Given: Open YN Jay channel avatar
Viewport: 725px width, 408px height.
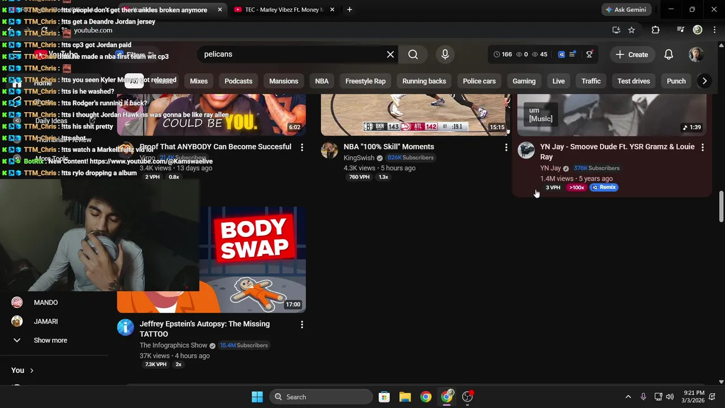Looking at the screenshot, I should pos(526,150).
